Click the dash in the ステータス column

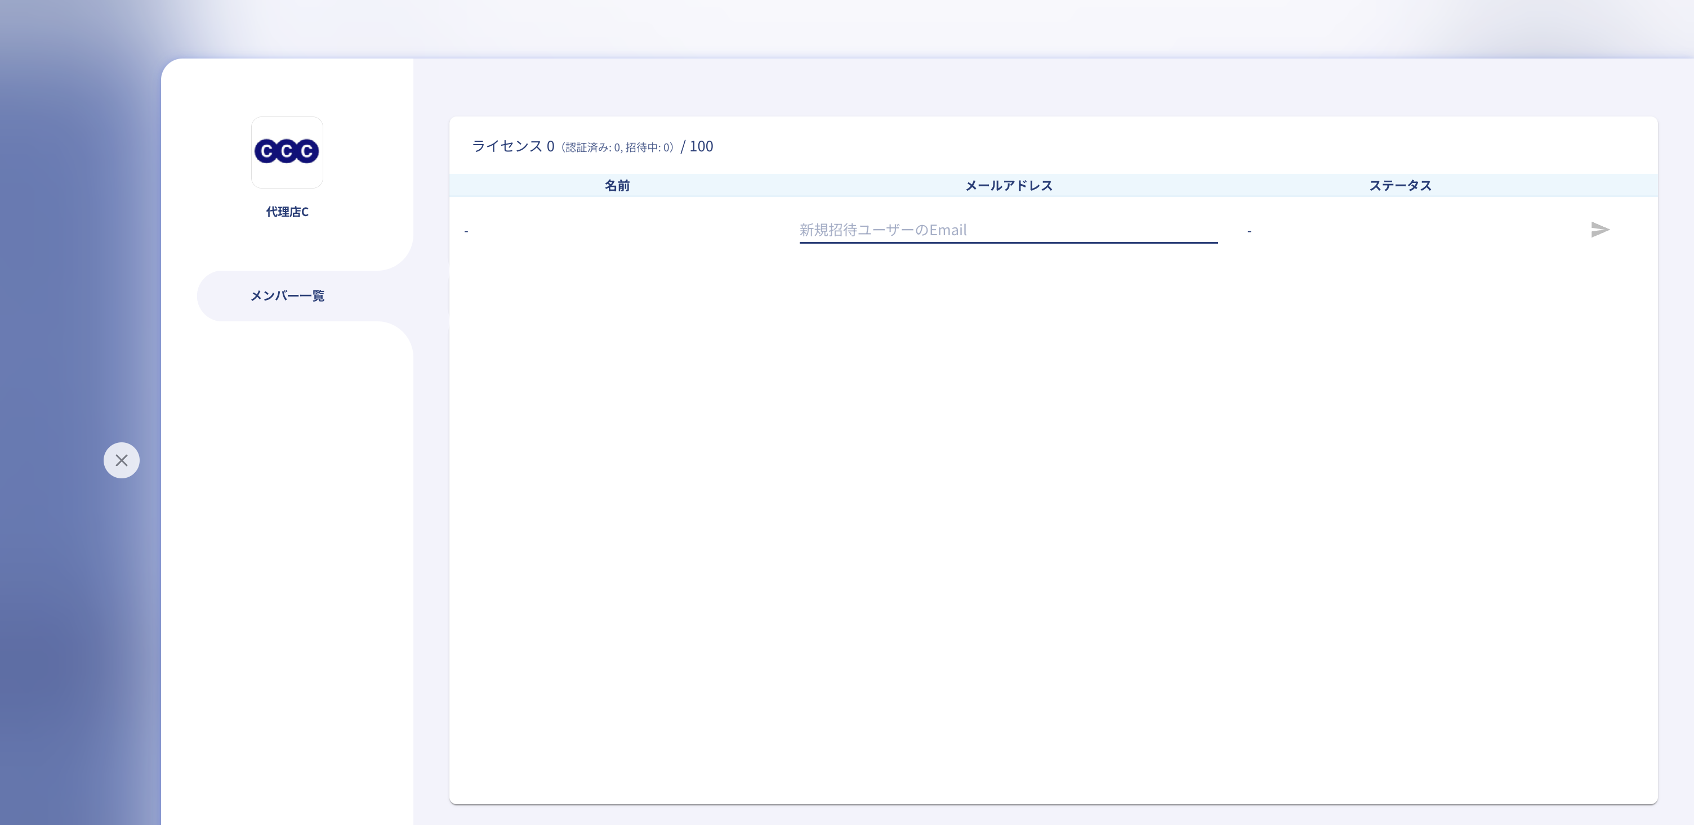tap(1249, 231)
